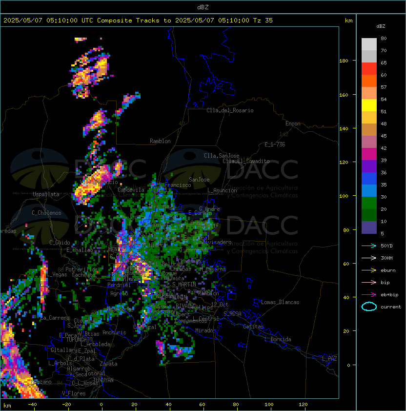Click the '50YD' legend label
Image resolution: width=406 pixels, height=411 pixels.
[386, 246]
